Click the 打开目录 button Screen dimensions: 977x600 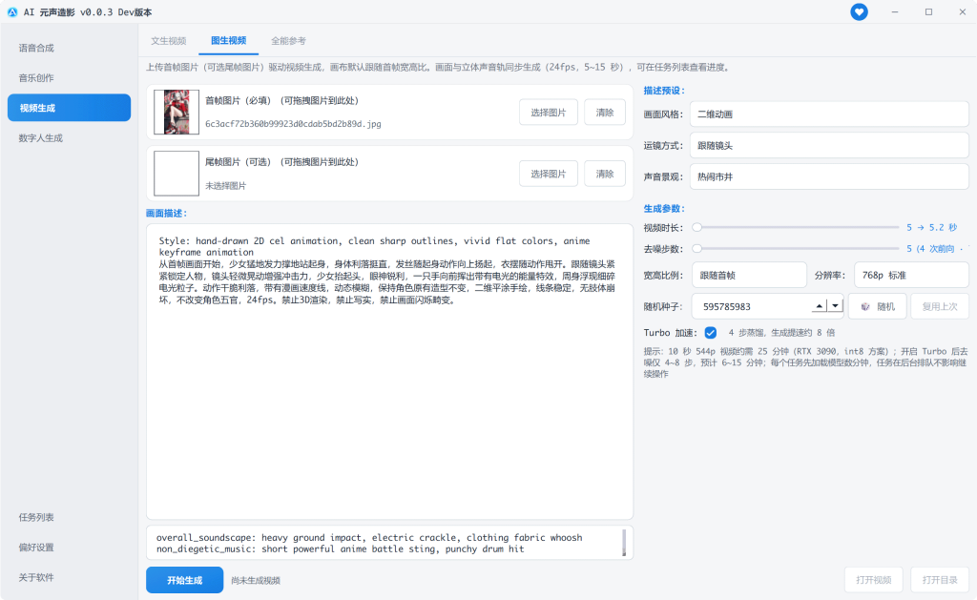tap(940, 580)
